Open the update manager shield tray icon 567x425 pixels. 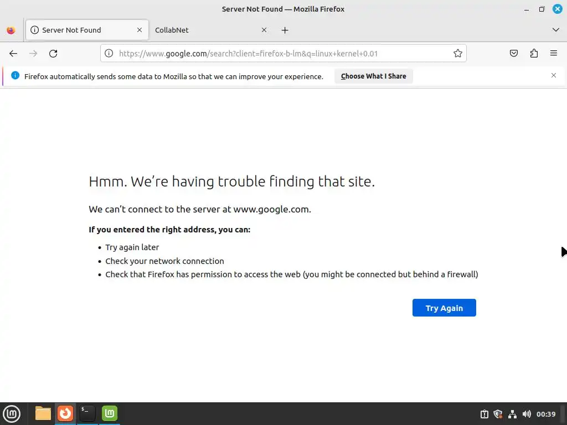click(498, 414)
